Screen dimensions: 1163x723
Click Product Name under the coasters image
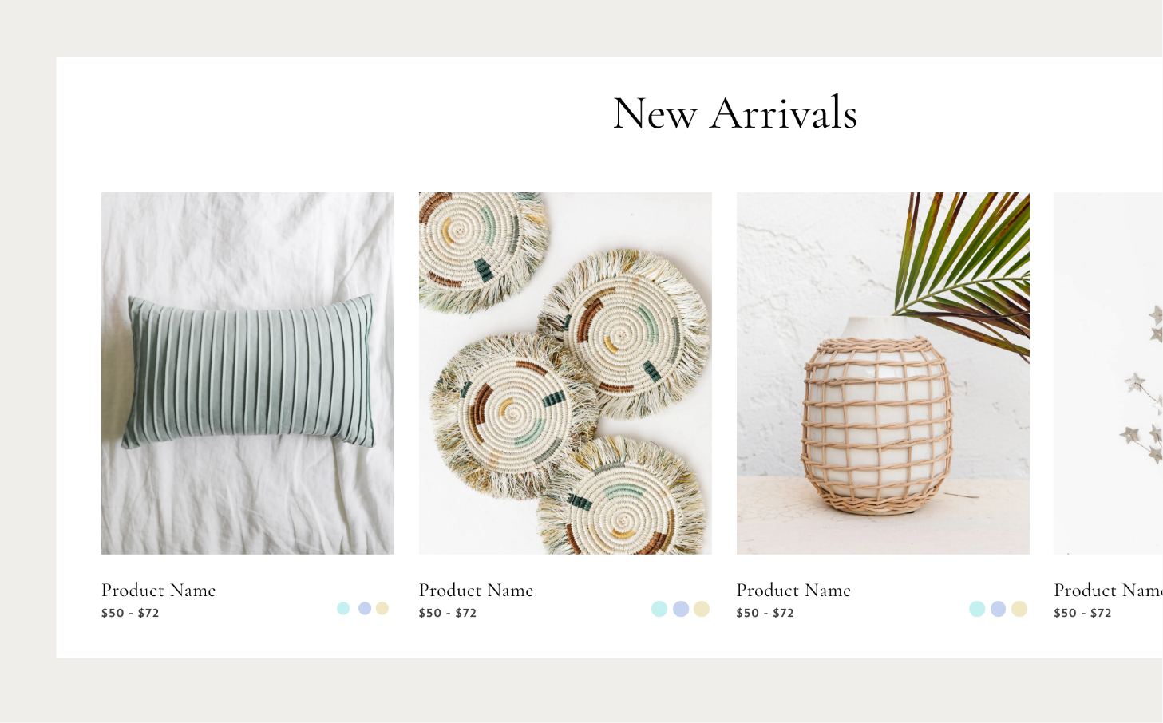click(476, 591)
